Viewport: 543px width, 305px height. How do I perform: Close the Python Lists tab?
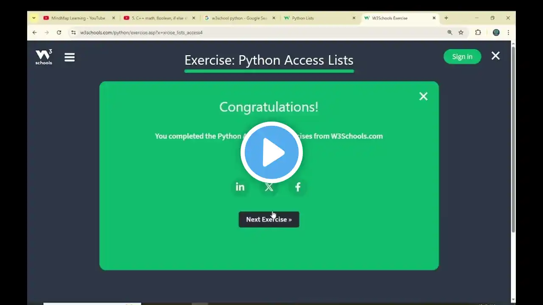tap(354, 18)
